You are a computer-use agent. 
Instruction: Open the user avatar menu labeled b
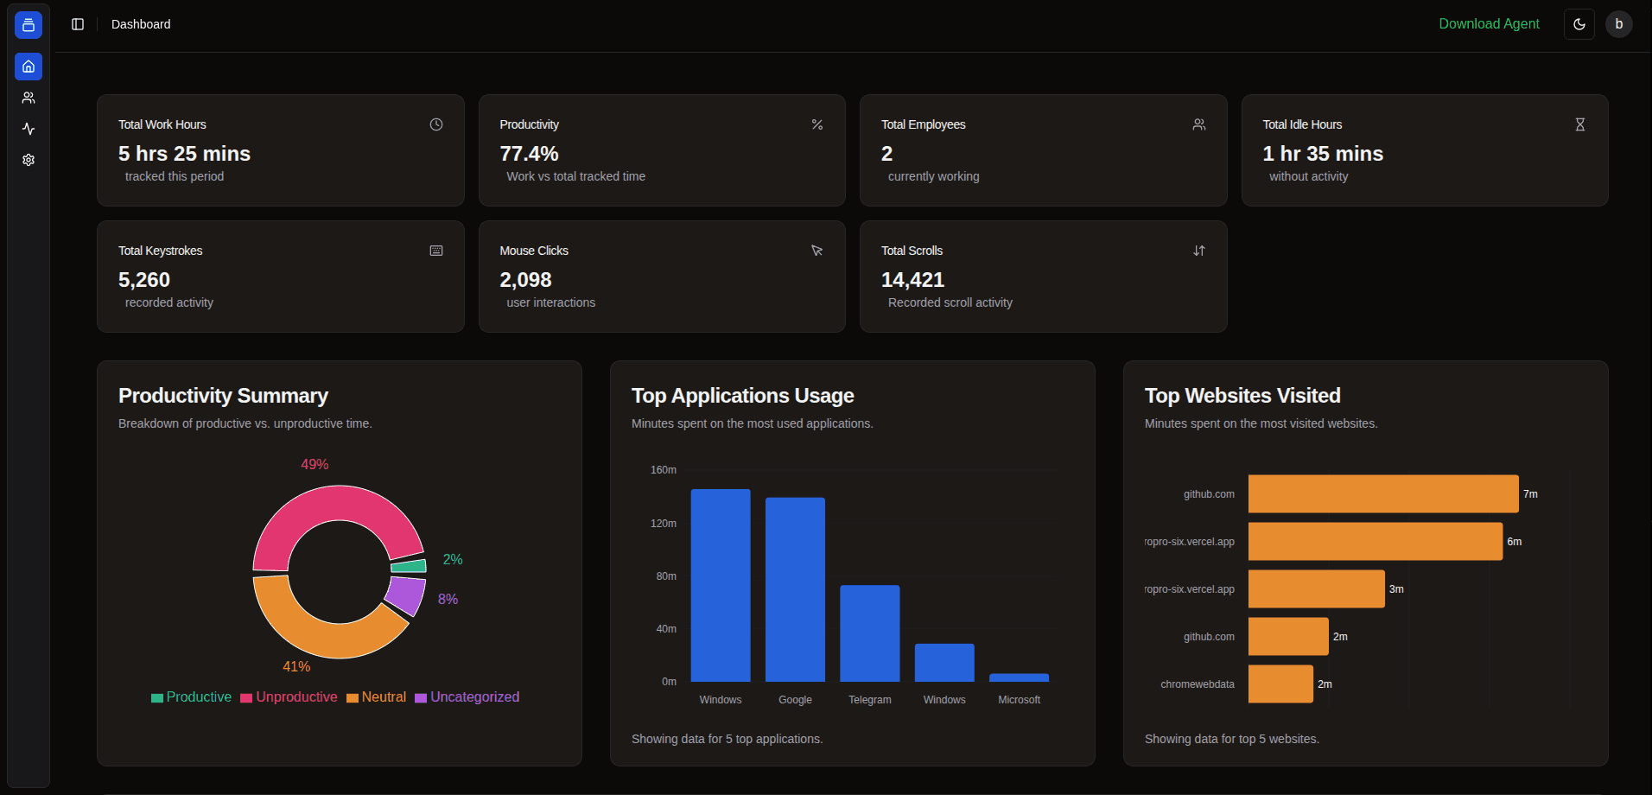coord(1618,24)
